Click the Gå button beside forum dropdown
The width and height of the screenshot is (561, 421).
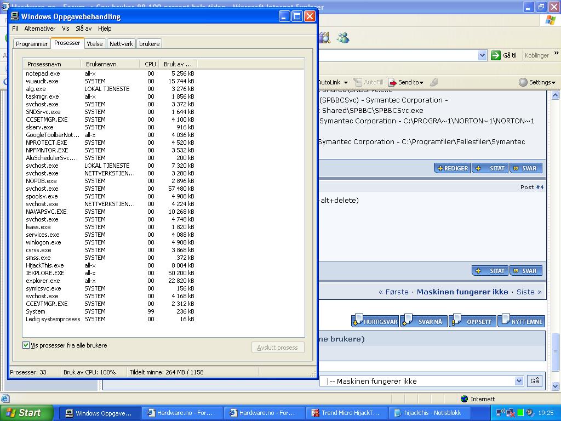click(x=535, y=381)
